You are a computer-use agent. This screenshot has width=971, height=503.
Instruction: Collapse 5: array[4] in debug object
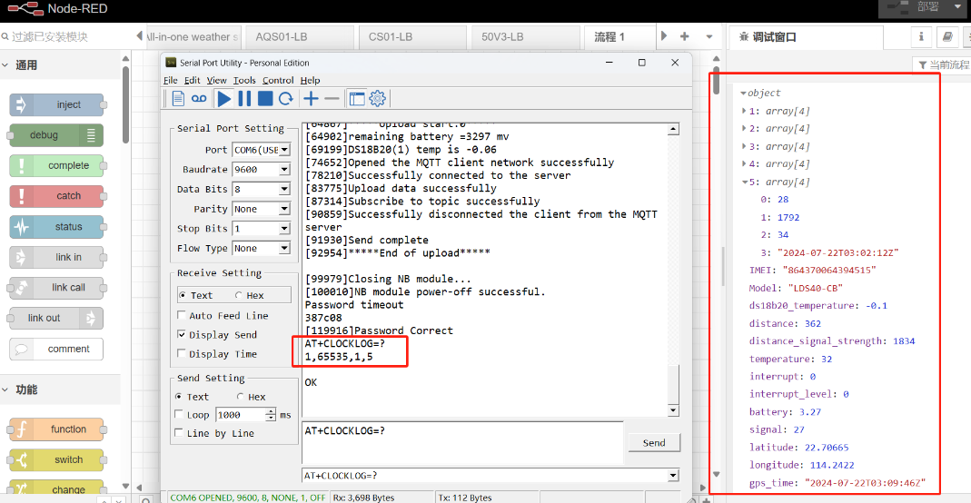click(744, 182)
